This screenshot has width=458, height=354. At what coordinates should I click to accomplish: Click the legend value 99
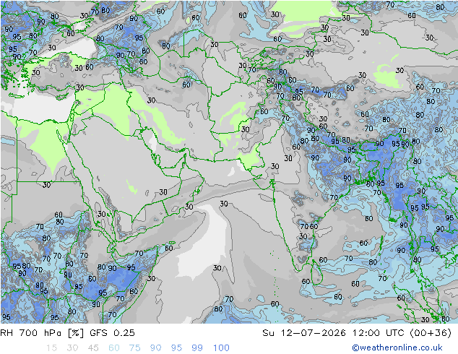click(197, 348)
